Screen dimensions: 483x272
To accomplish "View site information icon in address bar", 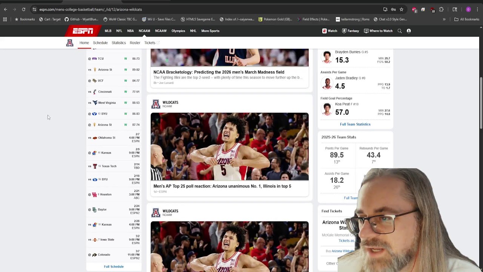I will 34,9.
